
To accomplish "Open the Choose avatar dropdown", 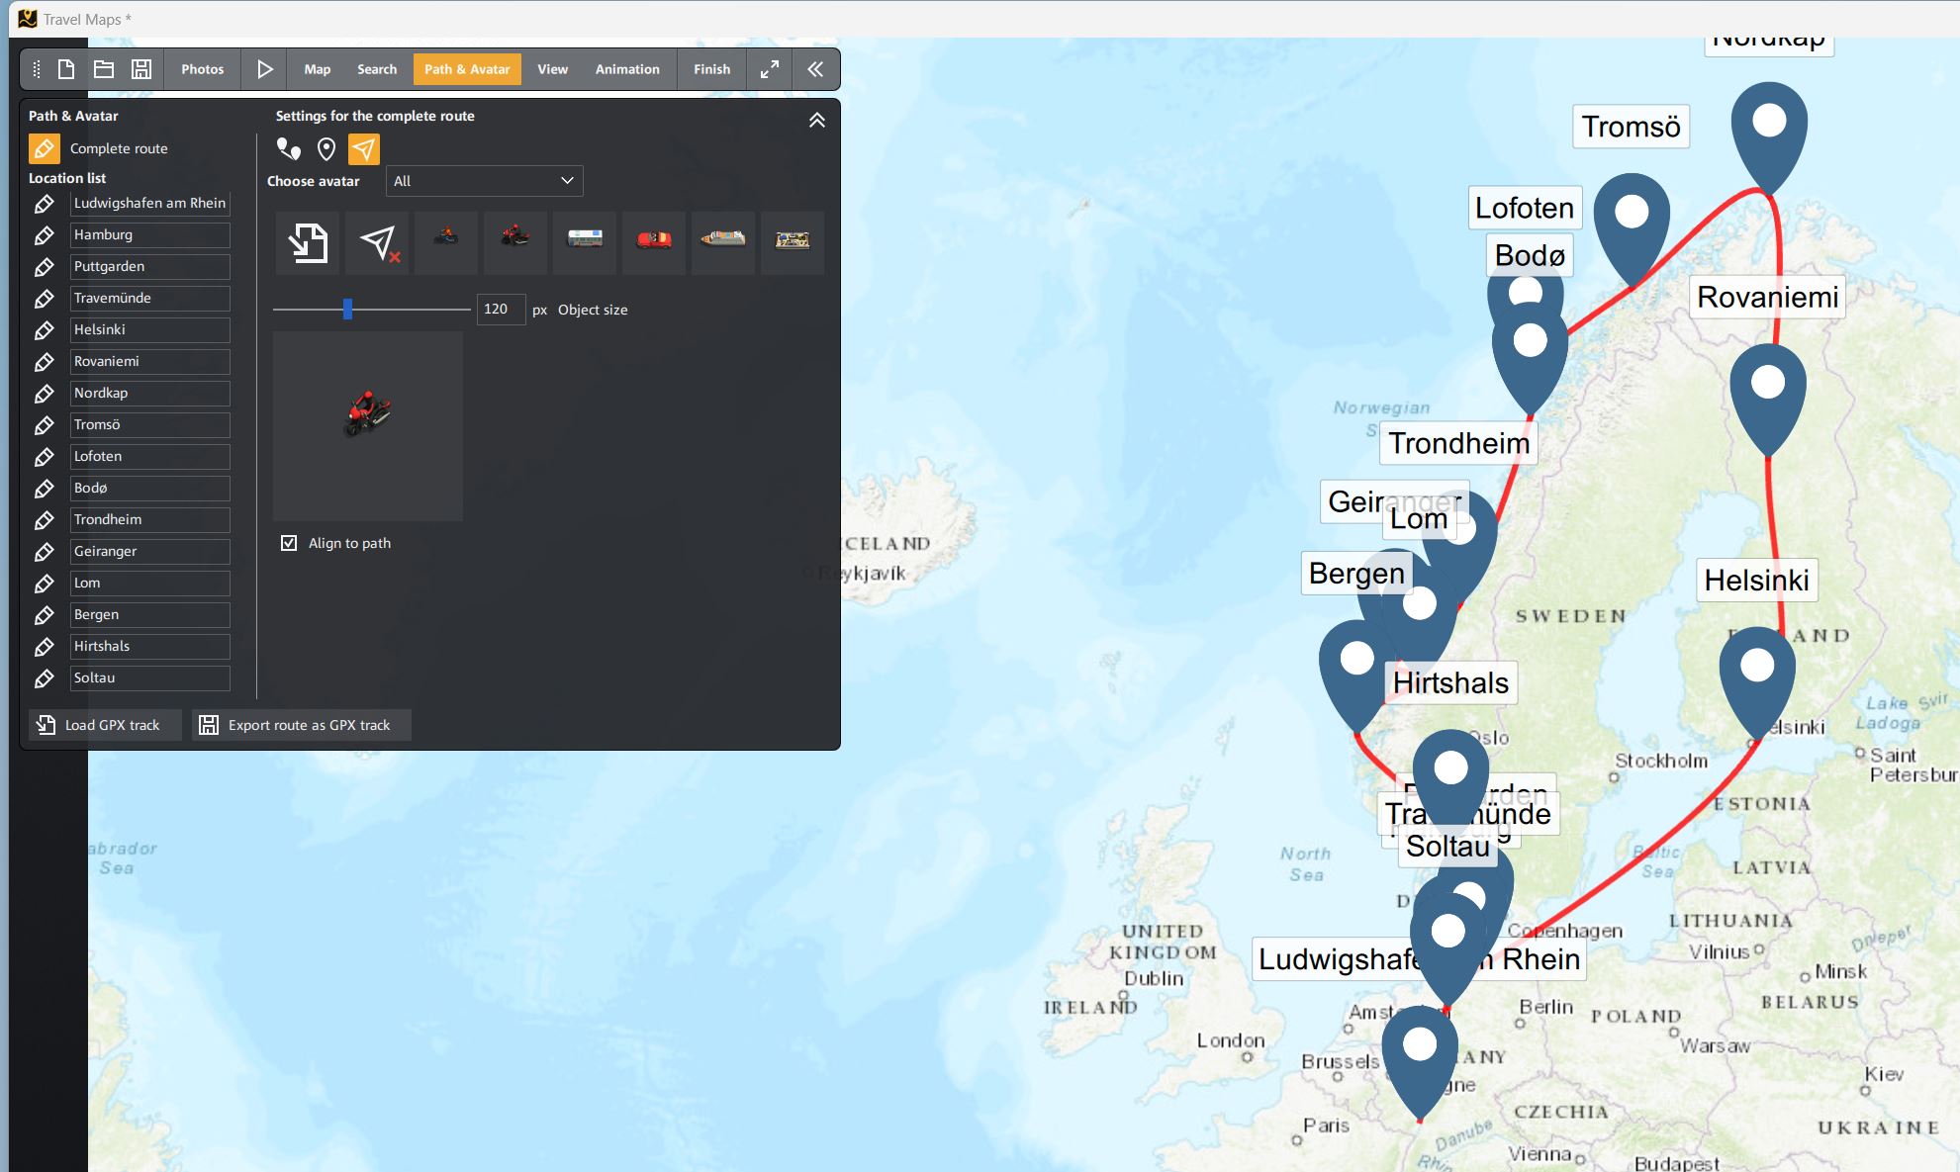I will click(x=484, y=181).
